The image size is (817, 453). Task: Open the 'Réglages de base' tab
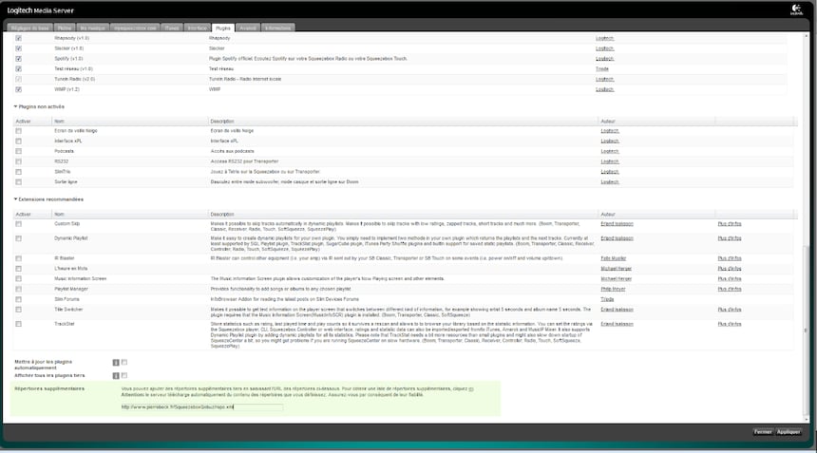coord(29,28)
